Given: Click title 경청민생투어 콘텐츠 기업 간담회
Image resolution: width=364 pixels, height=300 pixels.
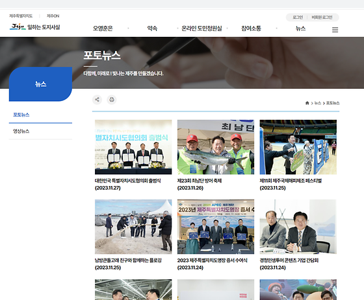Looking at the screenshot, I should coord(289,260).
